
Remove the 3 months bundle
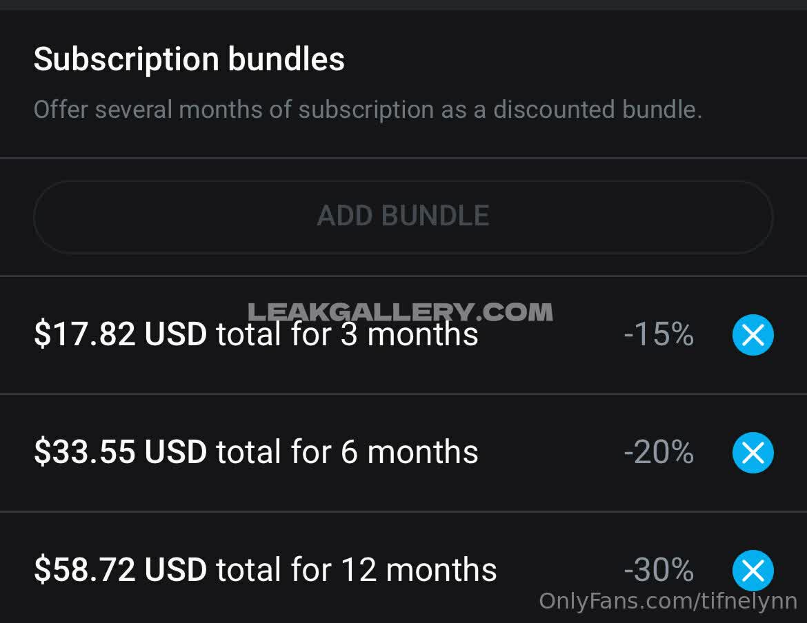pyautogui.click(x=753, y=336)
